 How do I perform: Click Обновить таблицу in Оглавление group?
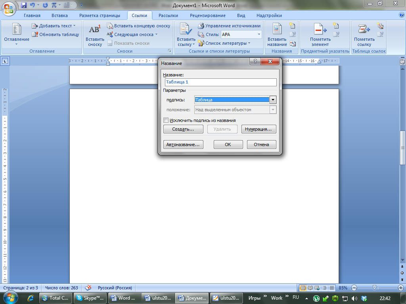tap(56, 34)
